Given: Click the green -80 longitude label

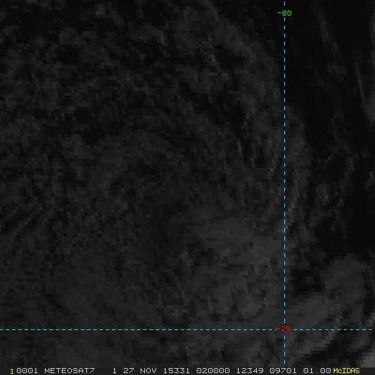Looking at the screenshot, I should (284, 13).
